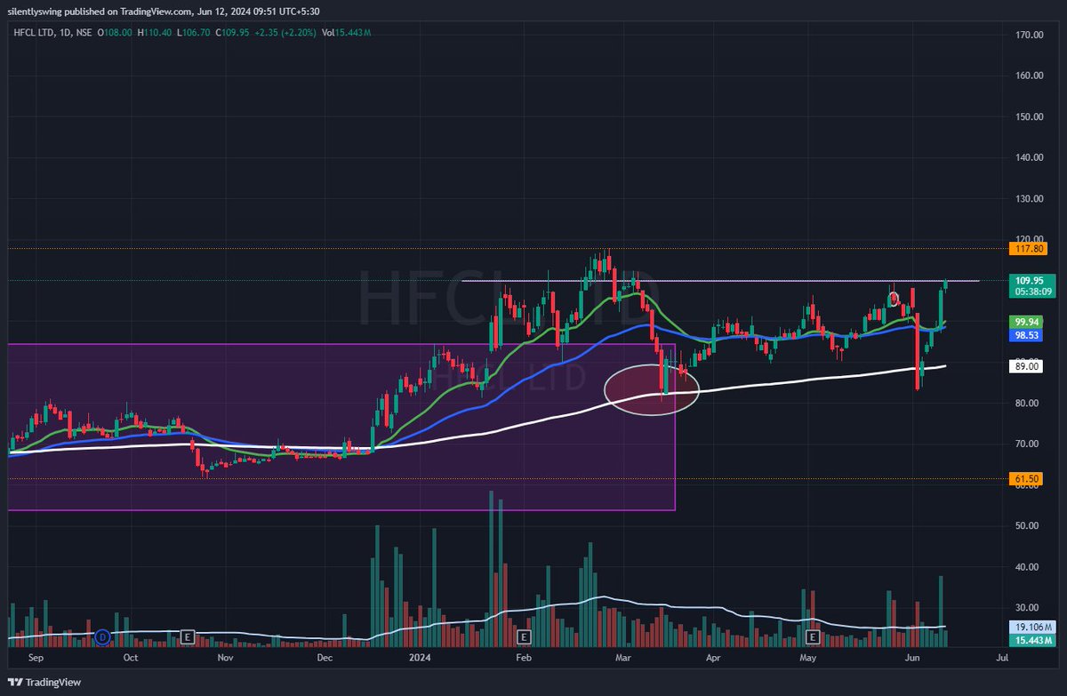Click the Vol 15.443M legend value

pos(346,33)
